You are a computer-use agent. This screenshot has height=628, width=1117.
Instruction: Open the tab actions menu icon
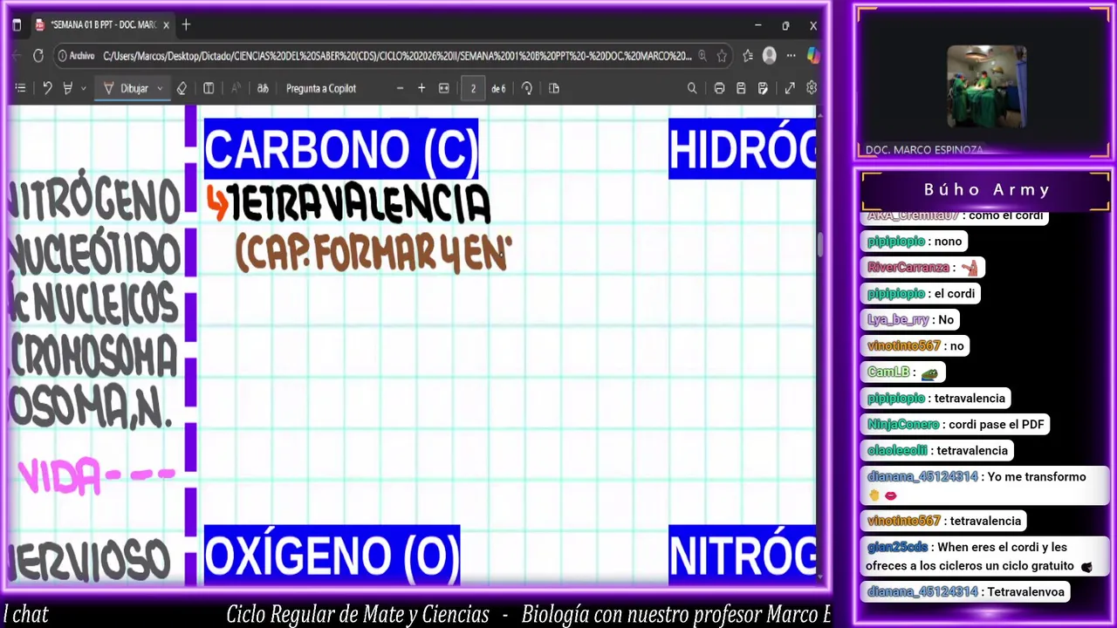[17, 25]
